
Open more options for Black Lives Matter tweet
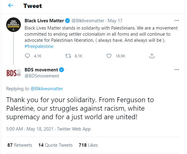[177, 21]
